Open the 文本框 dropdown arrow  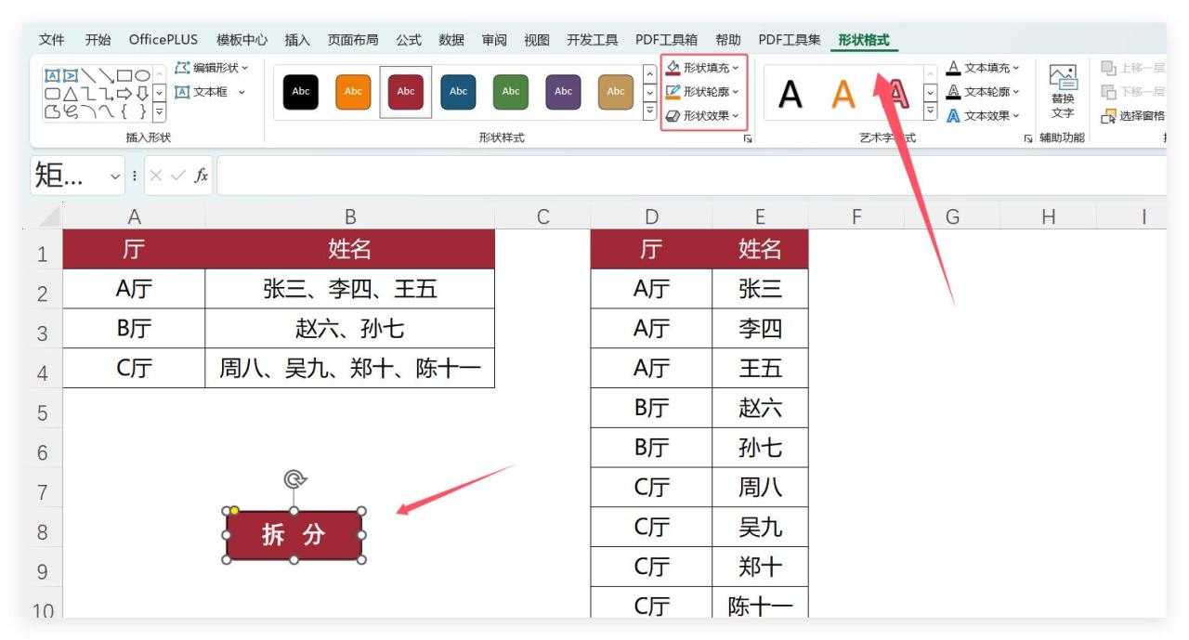tap(242, 92)
